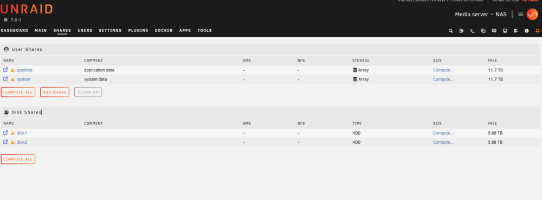
Task: Click the warning triangle beside disk1
Action: point(13,133)
